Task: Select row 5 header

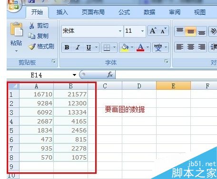Action: click(13, 131)
